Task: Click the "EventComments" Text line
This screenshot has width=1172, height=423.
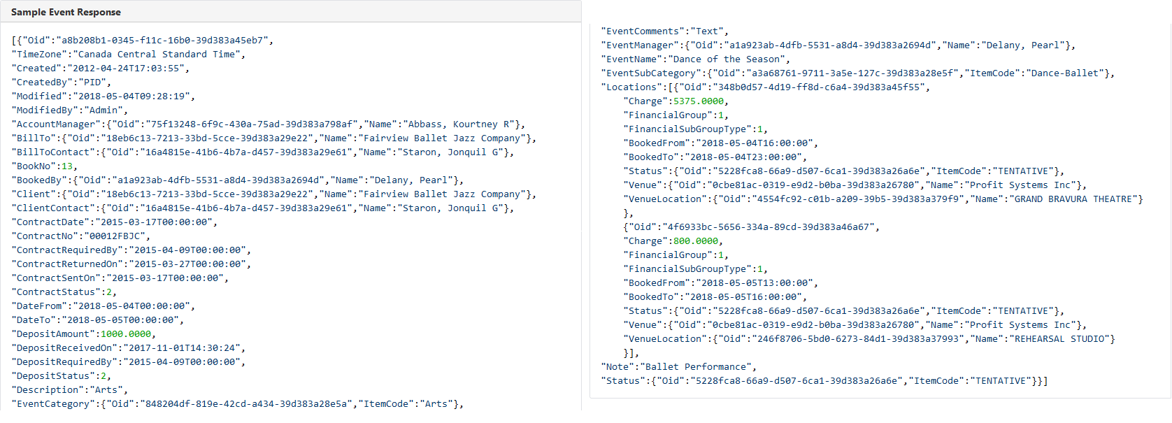Action: pyautogui.click(x=664, y=31)
